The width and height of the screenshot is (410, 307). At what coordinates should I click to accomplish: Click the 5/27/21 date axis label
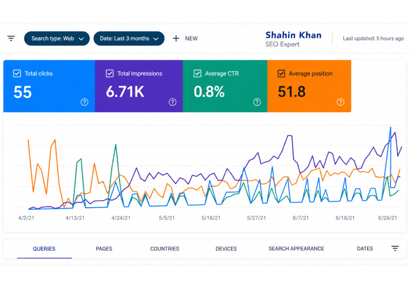[257, 218]
